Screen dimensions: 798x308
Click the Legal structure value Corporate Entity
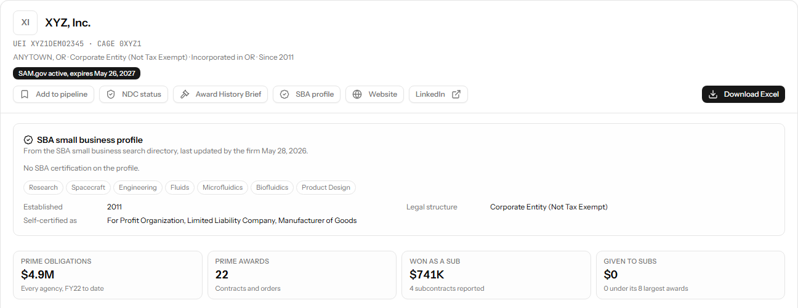click(x=549, y=207)
